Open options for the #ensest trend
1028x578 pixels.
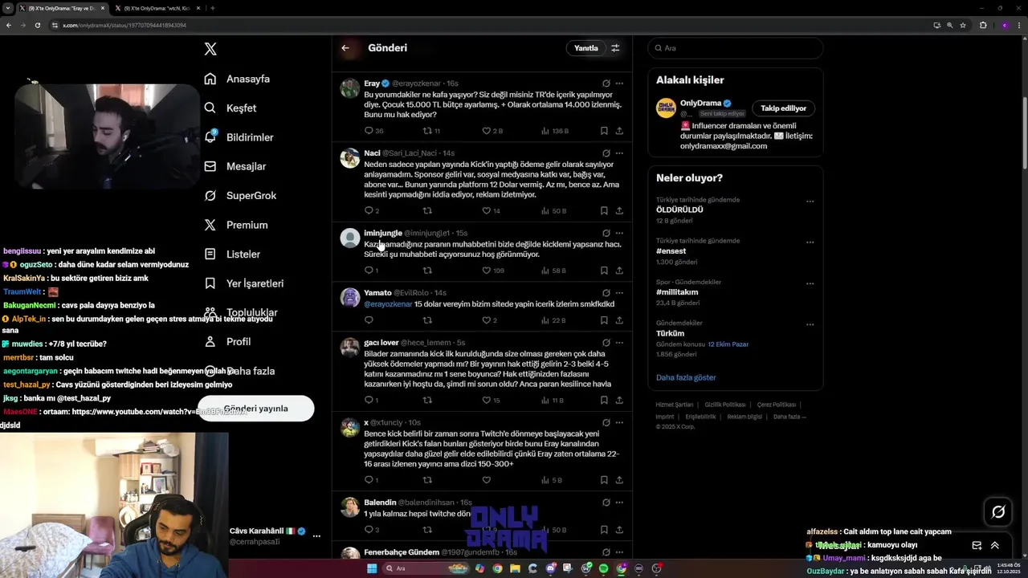810,242
